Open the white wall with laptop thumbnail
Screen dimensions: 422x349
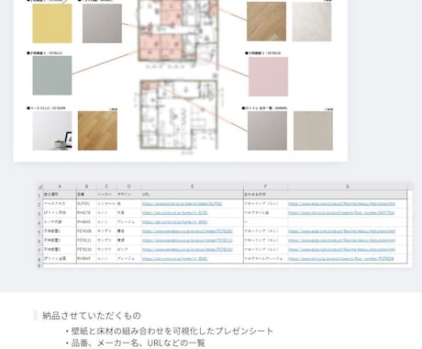[52, 130]
